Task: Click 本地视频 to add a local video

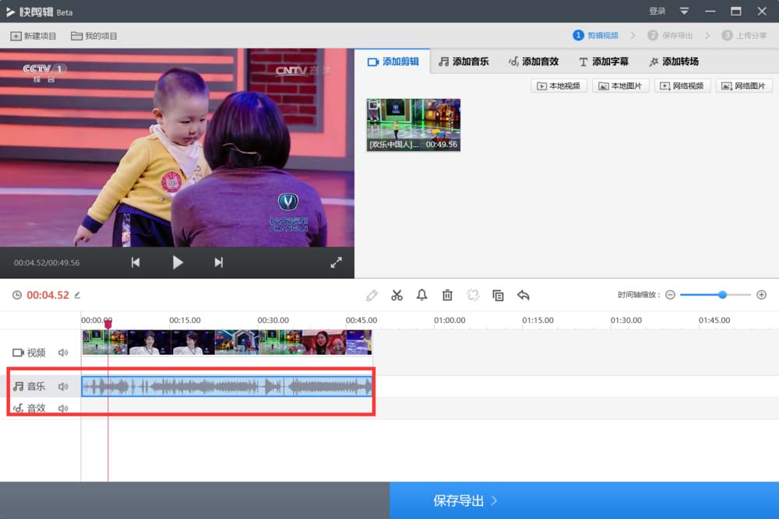Action: tap(559, 86)
